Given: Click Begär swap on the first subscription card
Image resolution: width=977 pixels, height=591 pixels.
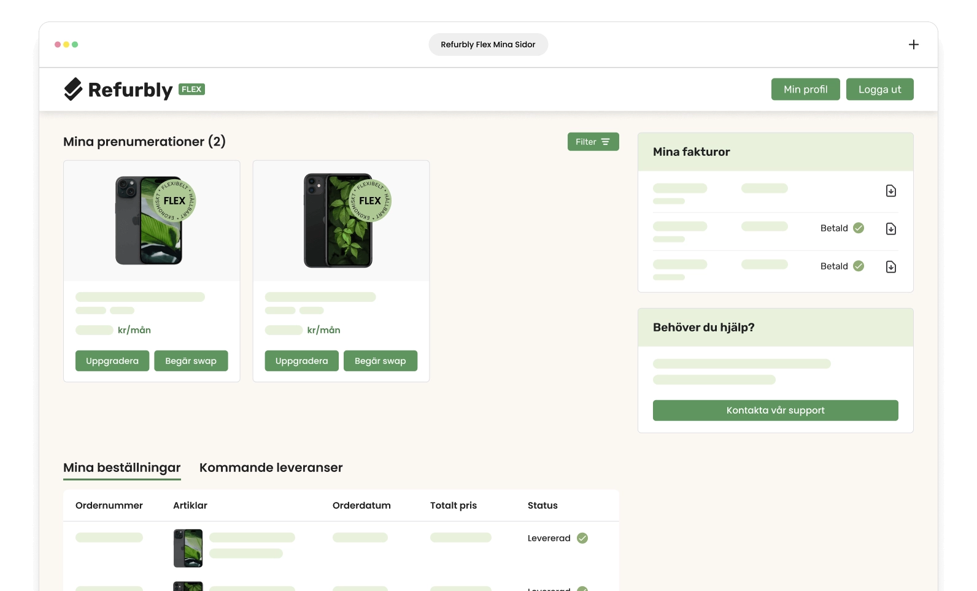Looking at the screenshot, I should tap(191, 361).
